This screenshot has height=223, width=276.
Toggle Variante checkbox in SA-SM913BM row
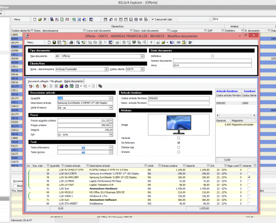[x=249, y=177]
